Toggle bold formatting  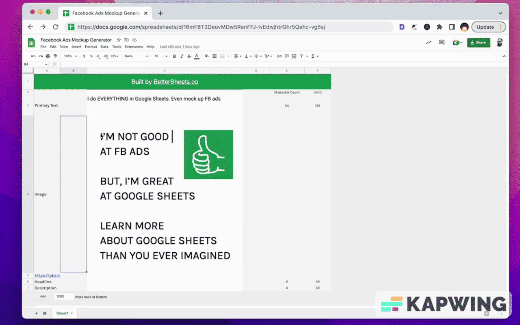point(174,56)
